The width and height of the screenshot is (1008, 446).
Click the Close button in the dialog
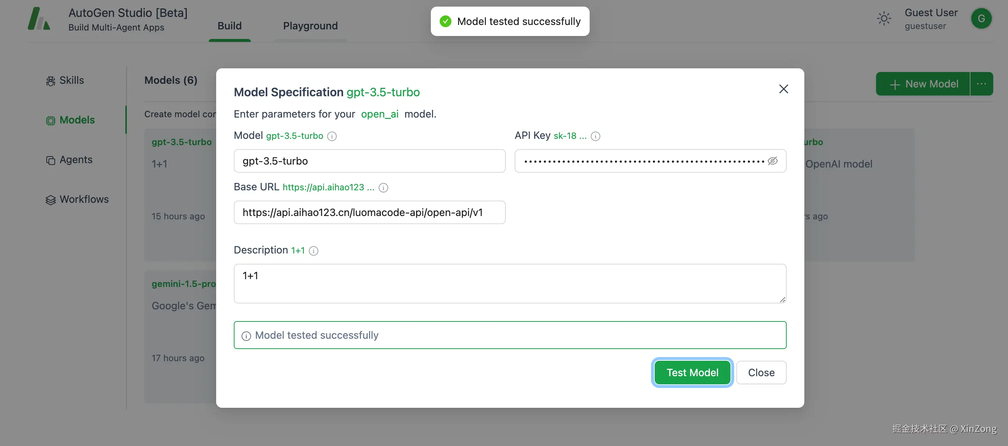(x=761, y=373)
